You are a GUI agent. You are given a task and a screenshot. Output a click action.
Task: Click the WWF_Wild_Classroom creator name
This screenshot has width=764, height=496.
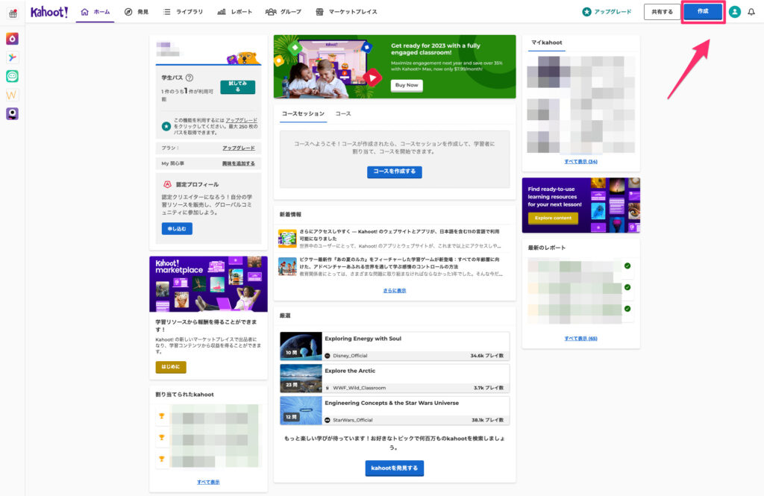click(359, 388)
